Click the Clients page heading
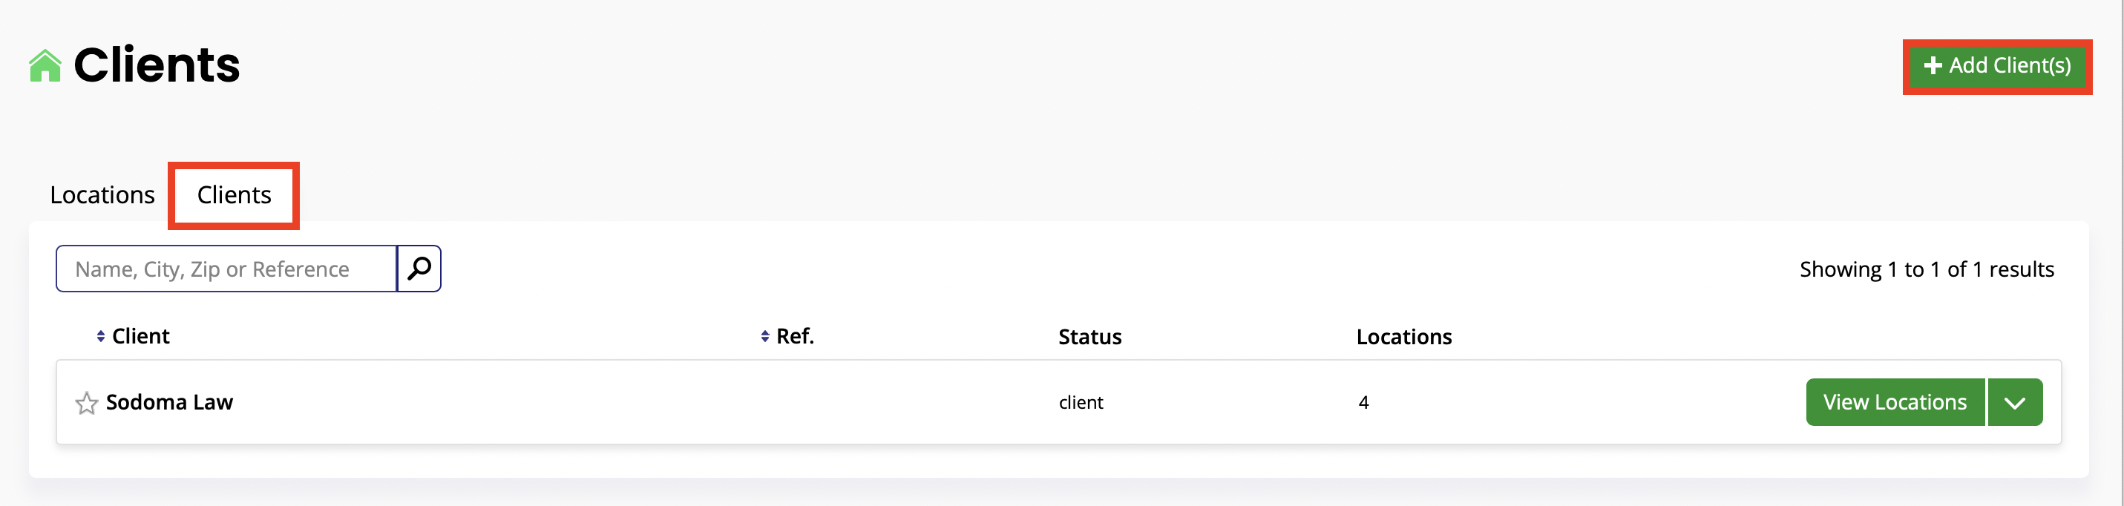This screenshot has height=506, width=2124. tap(157, 65)
